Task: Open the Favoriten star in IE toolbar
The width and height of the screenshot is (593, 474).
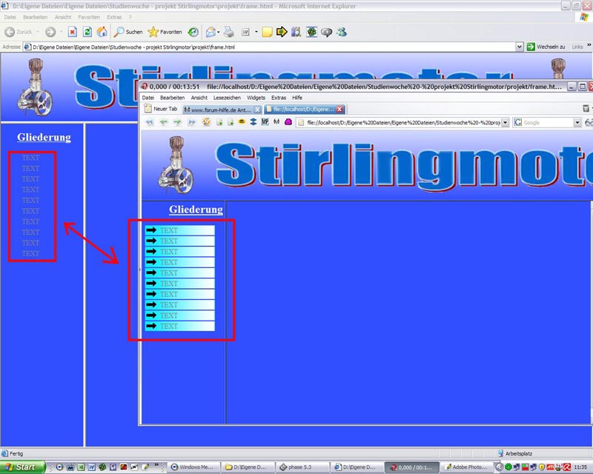Action: coord(165,32)
